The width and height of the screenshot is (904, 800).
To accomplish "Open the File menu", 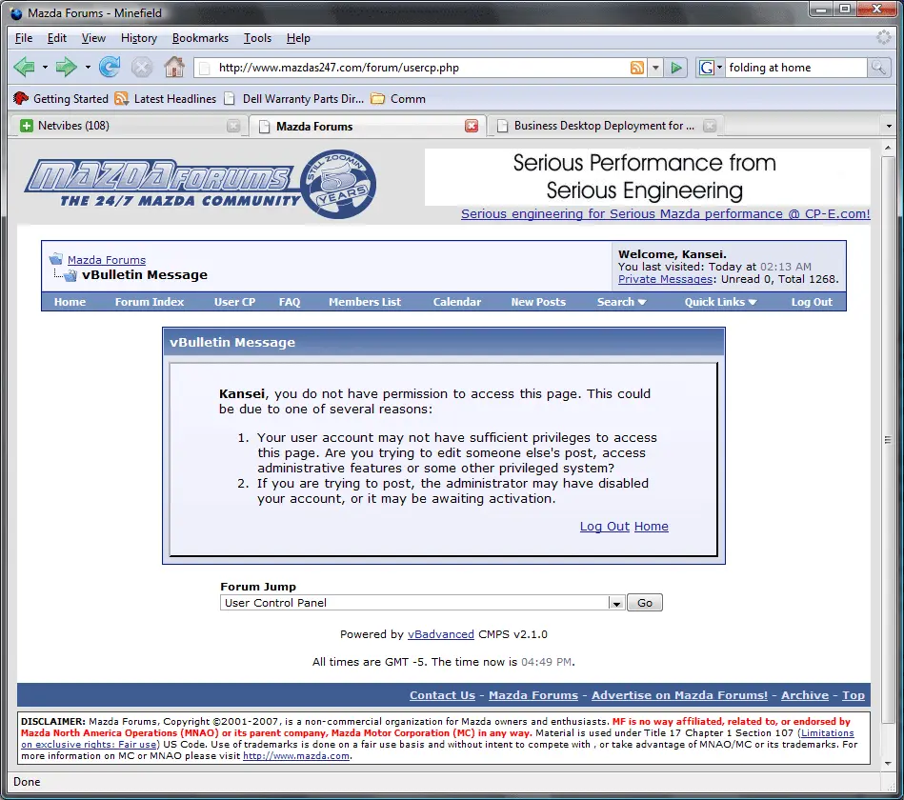I will 24,38.
